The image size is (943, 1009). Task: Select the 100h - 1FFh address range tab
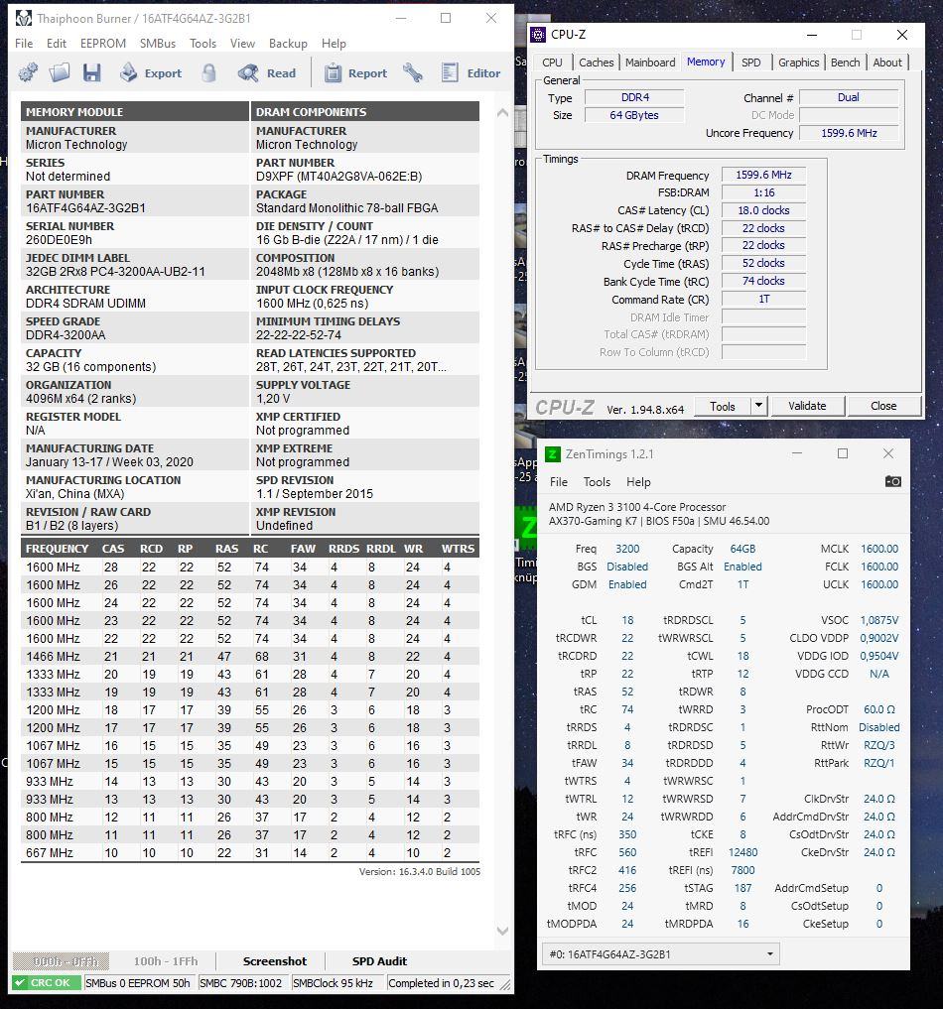[166, 960]
